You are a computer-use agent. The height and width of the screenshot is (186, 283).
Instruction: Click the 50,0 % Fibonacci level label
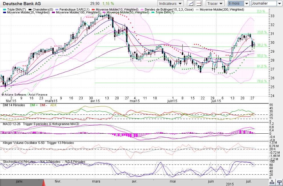pyautogui.click(x=262, y=56)
